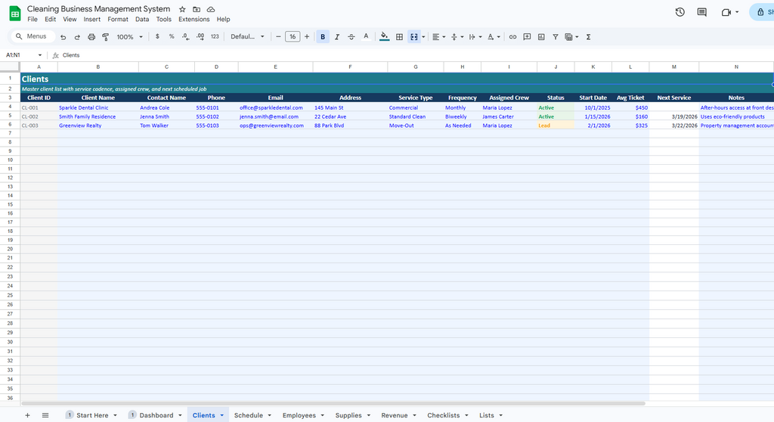Screen dimensions: 774x422
Task: Open the more number formats (123) button
Action: pyautogui.click(x=215, y=36)
